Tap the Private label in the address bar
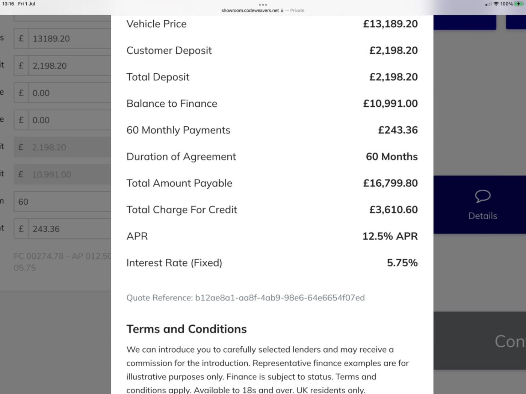This screenshot has height=394, width=526. click(297, 11)
